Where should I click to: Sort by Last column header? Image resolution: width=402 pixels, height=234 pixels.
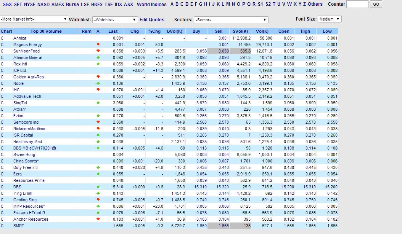point(113,31)
